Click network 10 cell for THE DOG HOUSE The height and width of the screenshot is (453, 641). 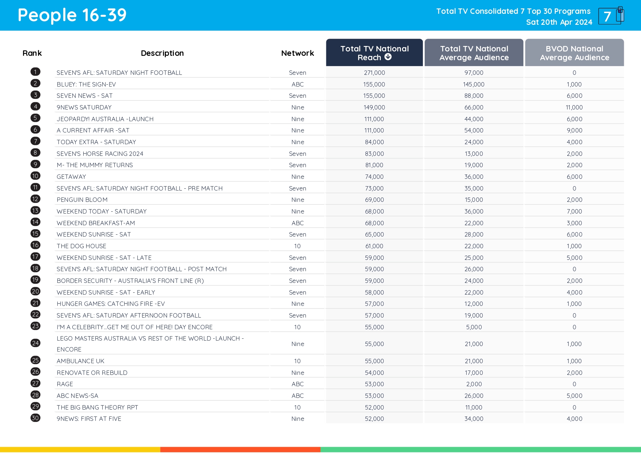click(297, 246)
